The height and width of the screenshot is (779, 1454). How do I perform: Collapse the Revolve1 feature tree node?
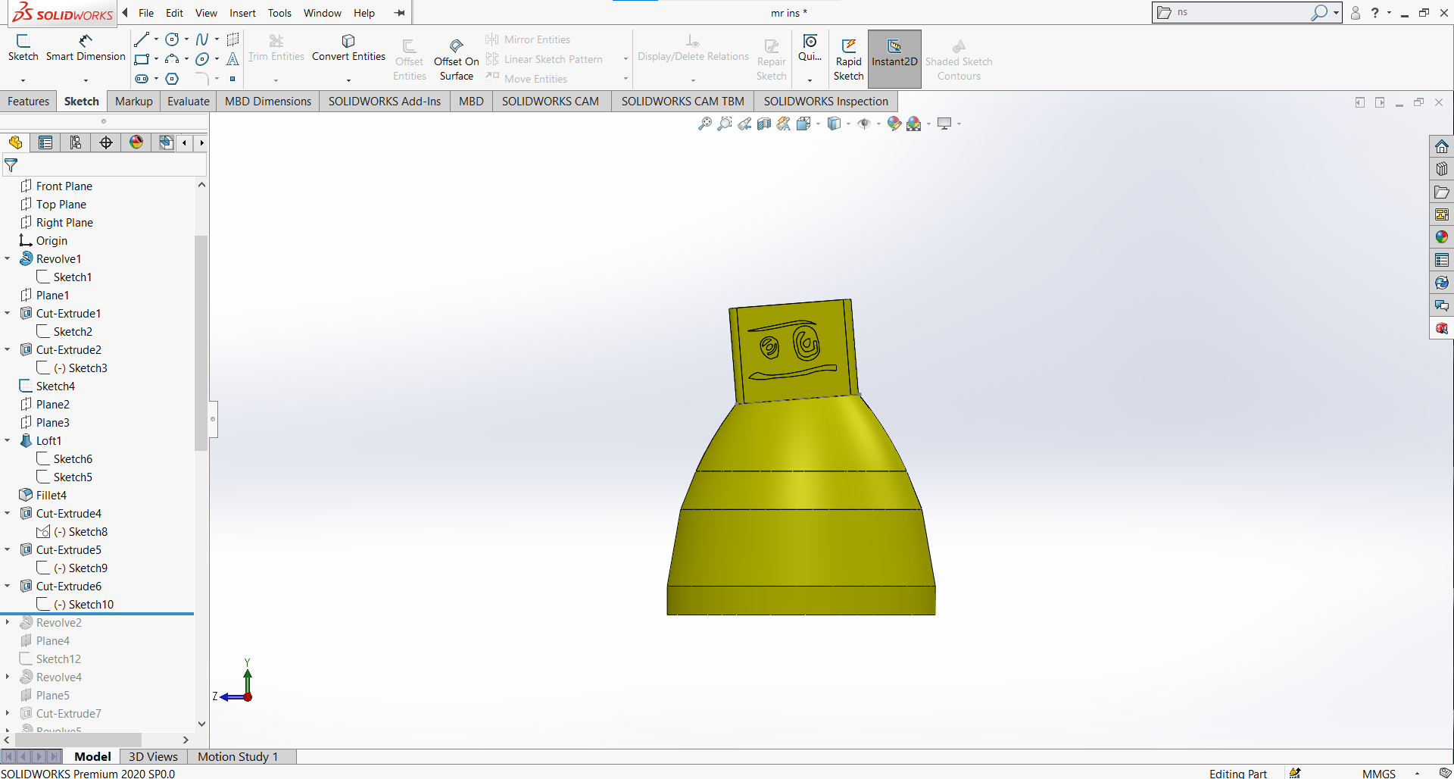tap(8, 258)
